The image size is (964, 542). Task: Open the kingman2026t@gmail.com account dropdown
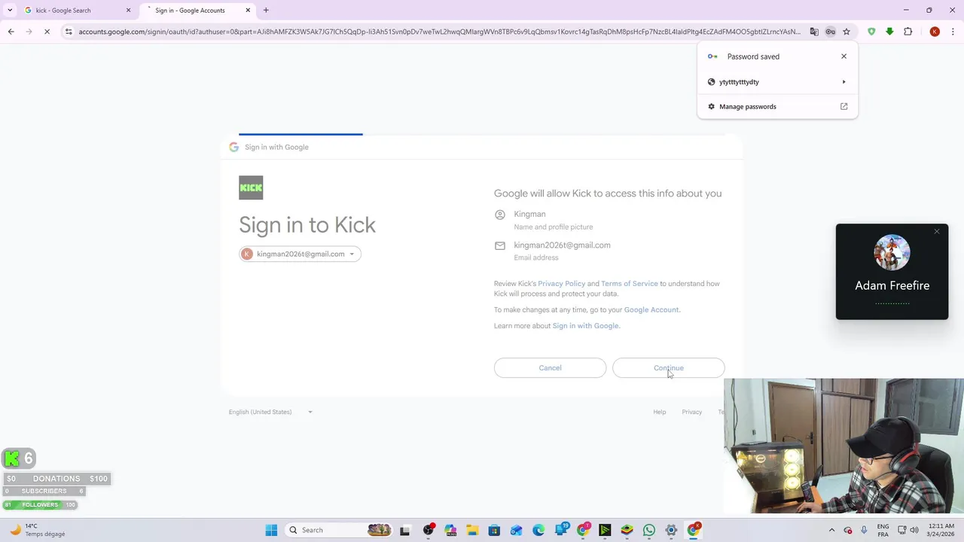pos(300,254)
